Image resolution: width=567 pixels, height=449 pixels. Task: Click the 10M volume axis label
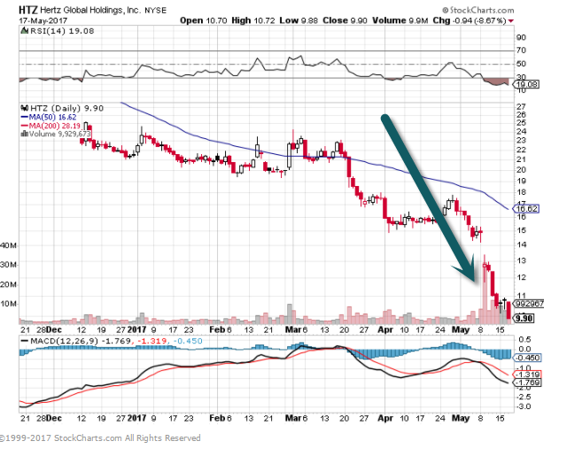9,304
